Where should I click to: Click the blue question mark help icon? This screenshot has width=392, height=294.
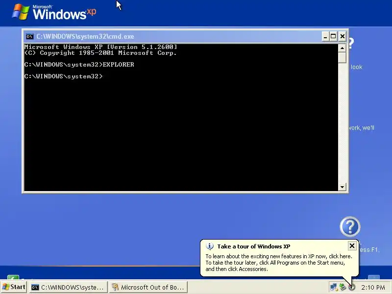click(x=350, y=227)
